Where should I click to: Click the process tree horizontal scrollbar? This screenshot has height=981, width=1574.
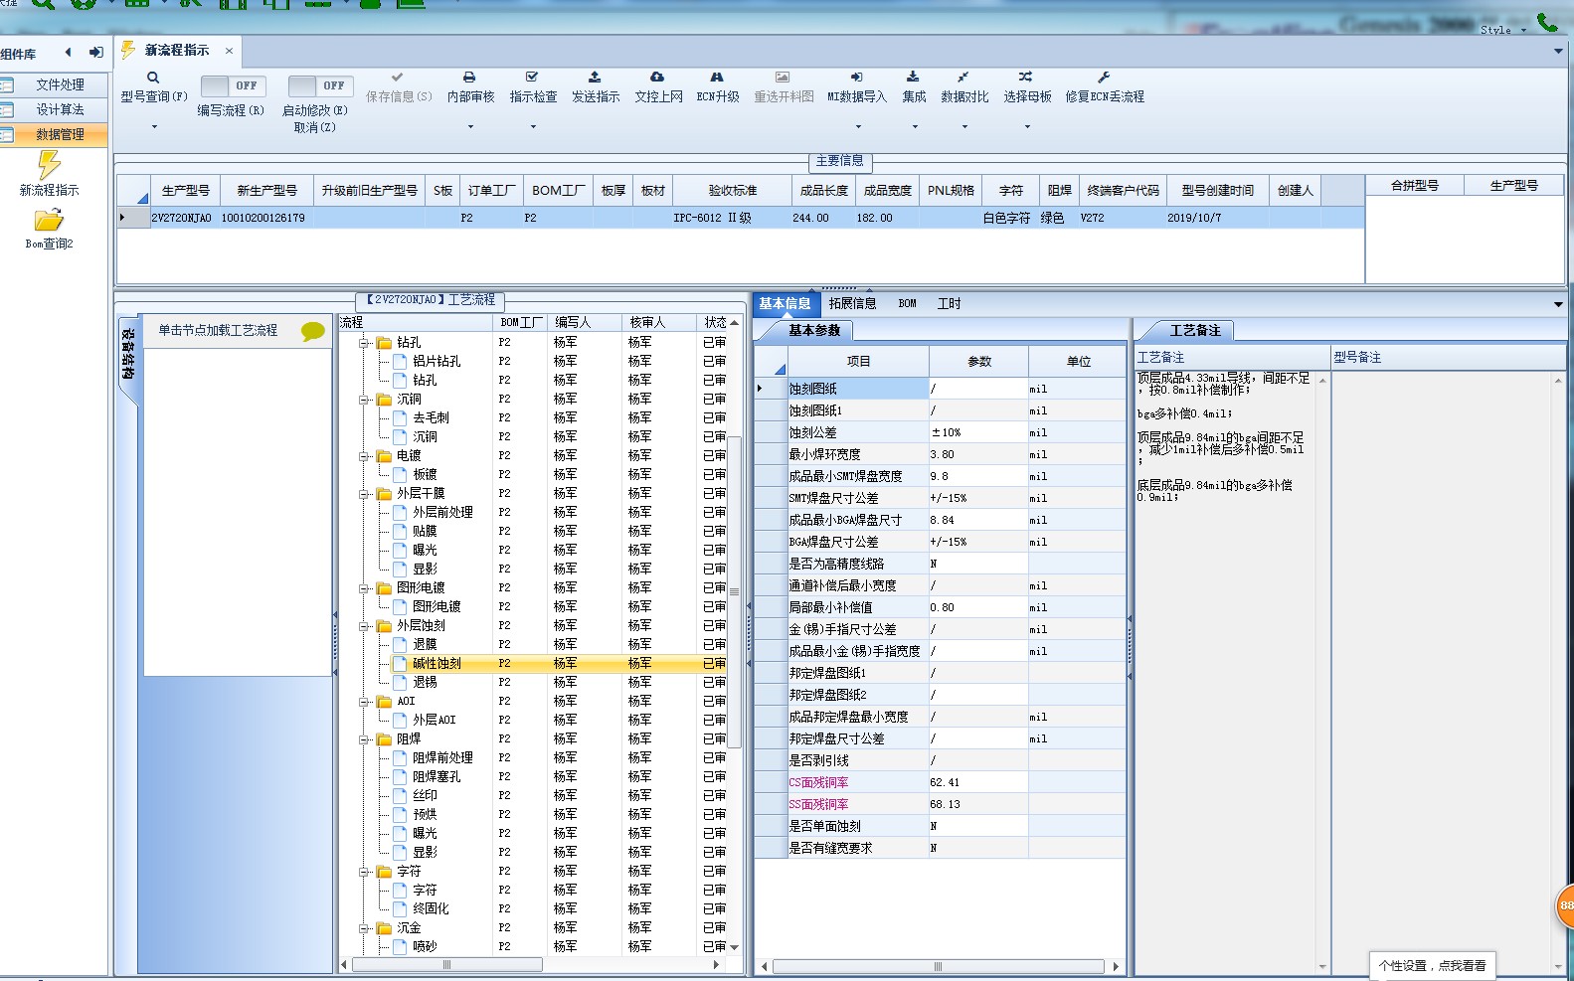[x=446, y=965]
